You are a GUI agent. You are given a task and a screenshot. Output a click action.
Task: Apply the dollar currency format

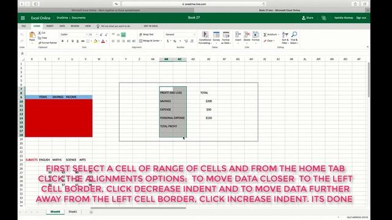[168, 41]
